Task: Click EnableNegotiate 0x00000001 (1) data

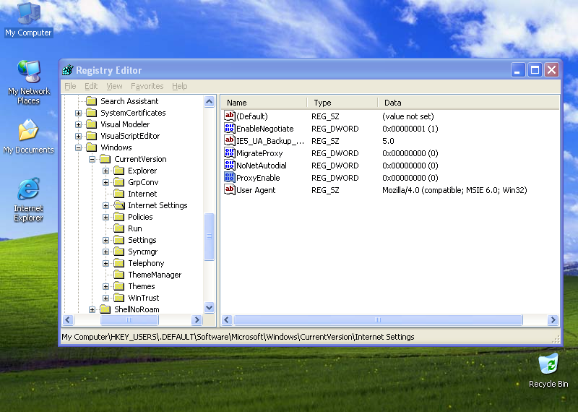Action: click(410, 129)
